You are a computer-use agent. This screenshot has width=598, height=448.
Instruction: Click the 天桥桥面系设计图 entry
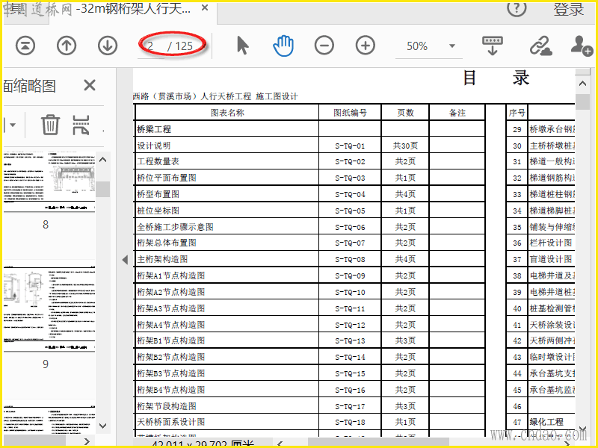[x=171, y=422]
